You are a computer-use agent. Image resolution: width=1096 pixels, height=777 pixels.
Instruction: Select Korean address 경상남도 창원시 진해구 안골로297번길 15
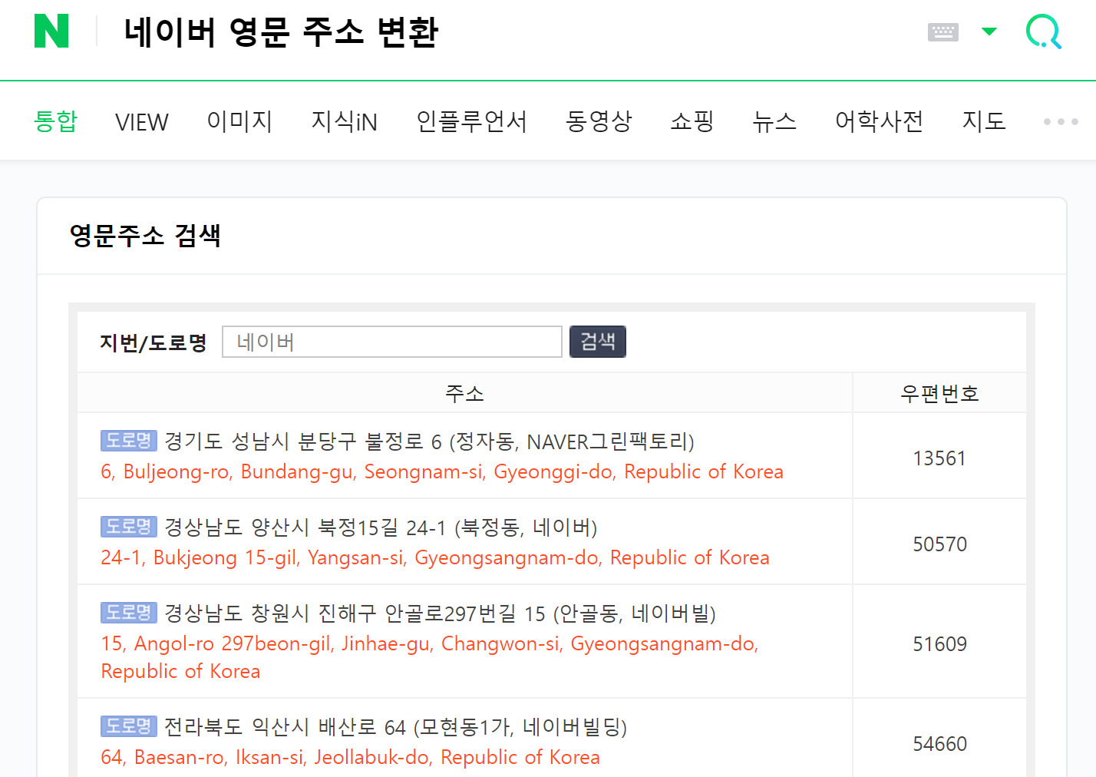click(x=440, y=613)
